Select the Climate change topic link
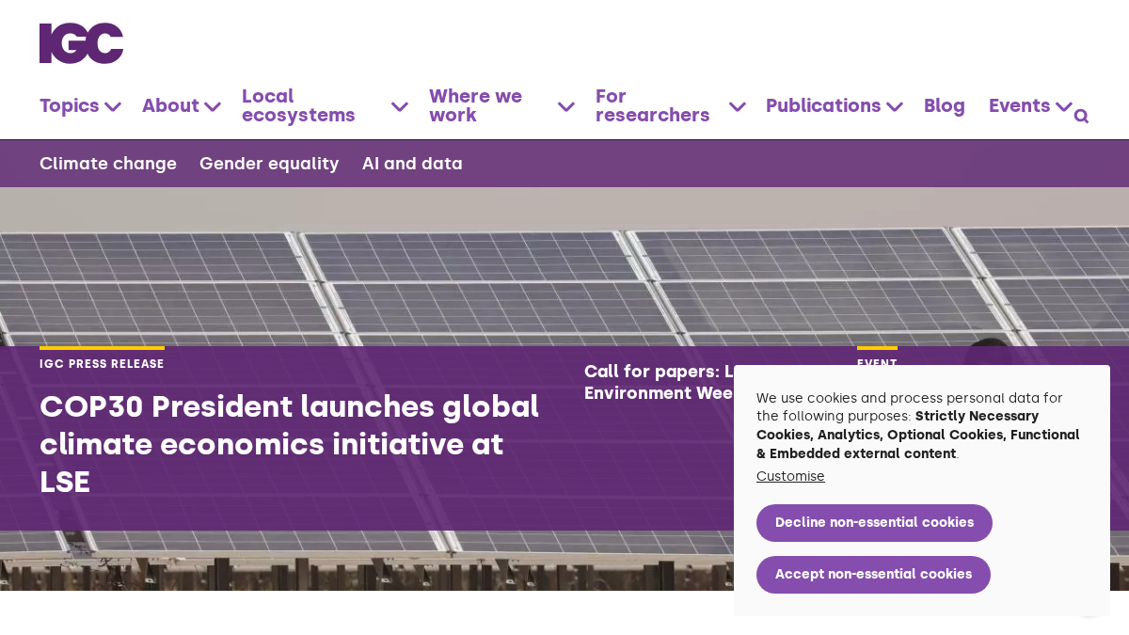 (x=108, y=164)
